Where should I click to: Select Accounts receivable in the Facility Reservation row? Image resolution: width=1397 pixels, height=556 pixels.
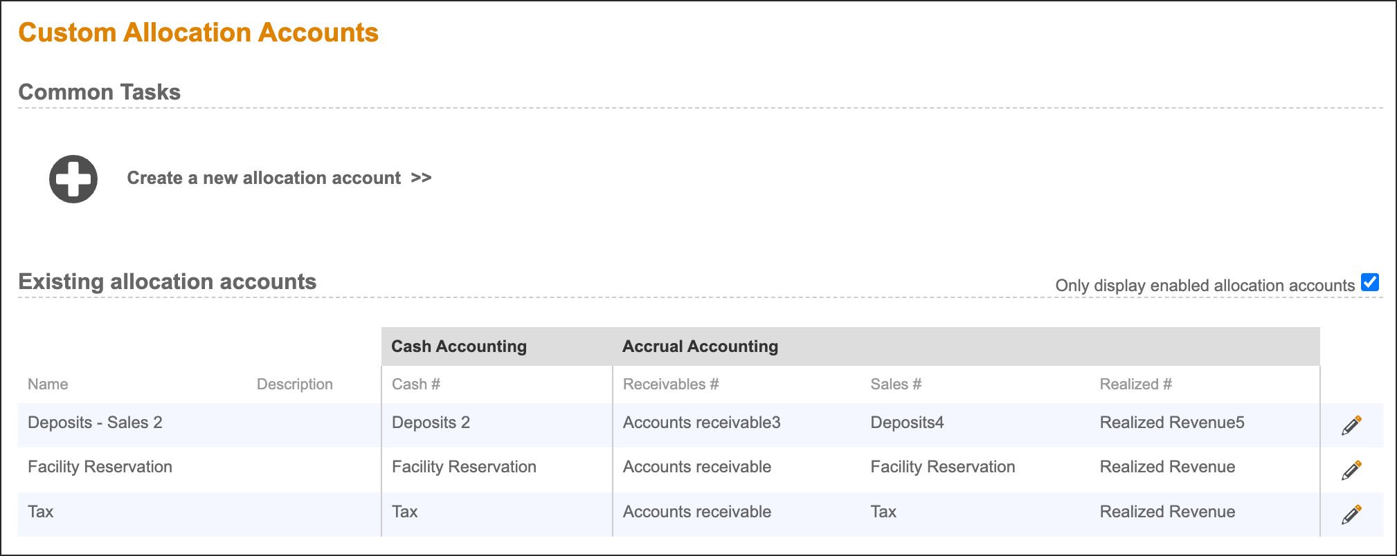(697, 467)
